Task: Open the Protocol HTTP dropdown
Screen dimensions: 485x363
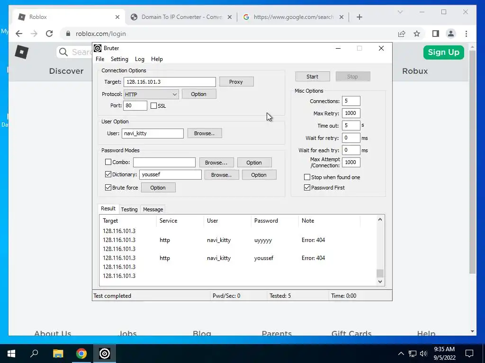Action: [x=151, y=95]
